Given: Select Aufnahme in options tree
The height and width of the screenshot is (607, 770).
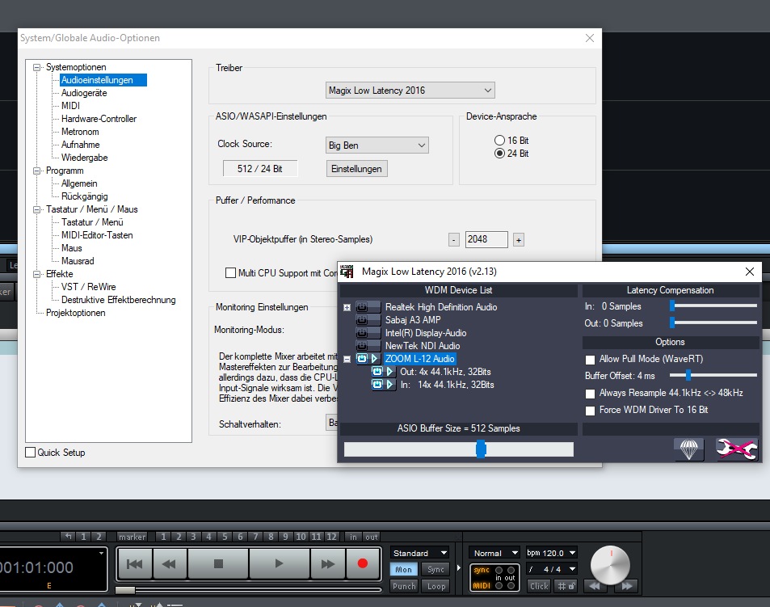Looking at the screenshot, I should 81,145.
